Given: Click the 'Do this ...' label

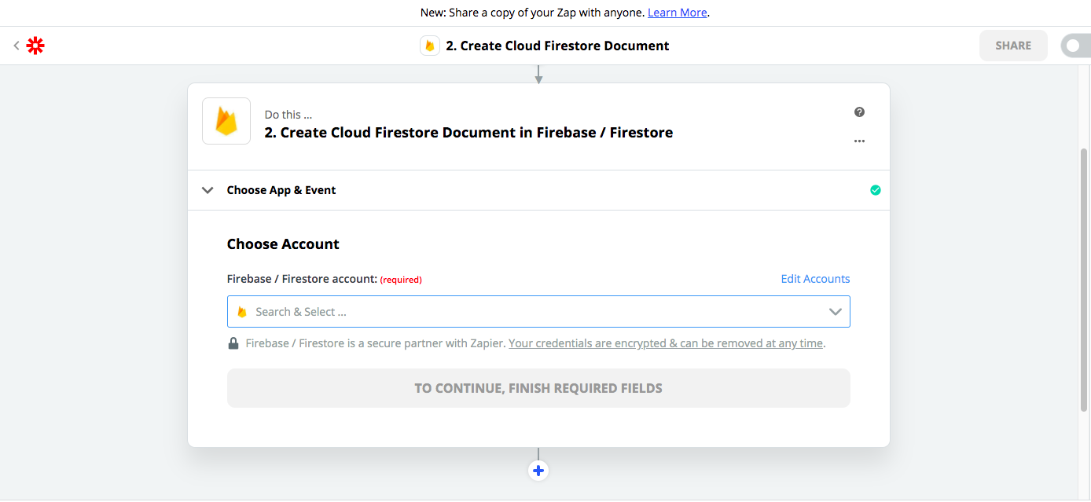Looking at the screenshot, I should (x=288, y=115).
